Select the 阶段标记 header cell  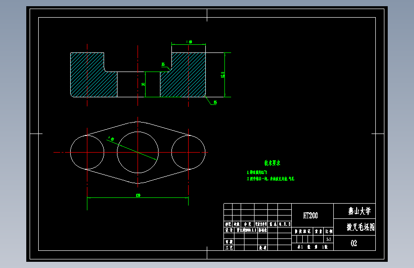(x=303, y=231)
